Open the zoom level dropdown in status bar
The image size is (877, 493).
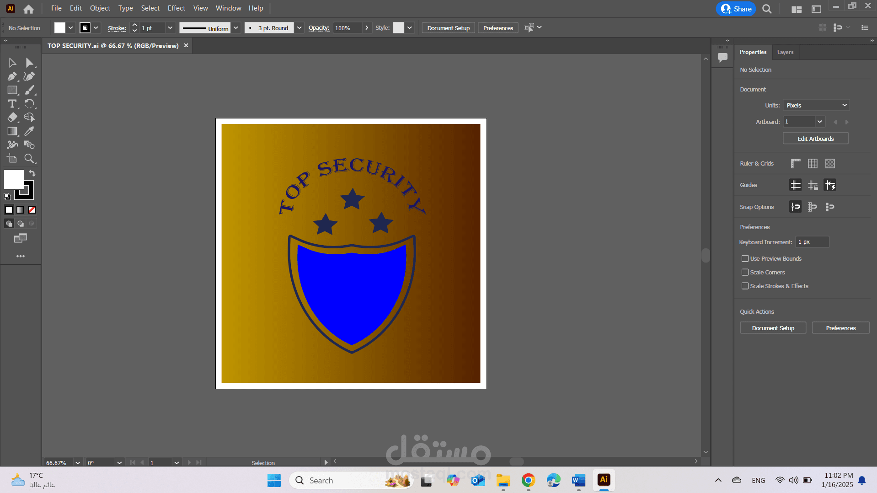pyautogui.click(x=78, y=463)
